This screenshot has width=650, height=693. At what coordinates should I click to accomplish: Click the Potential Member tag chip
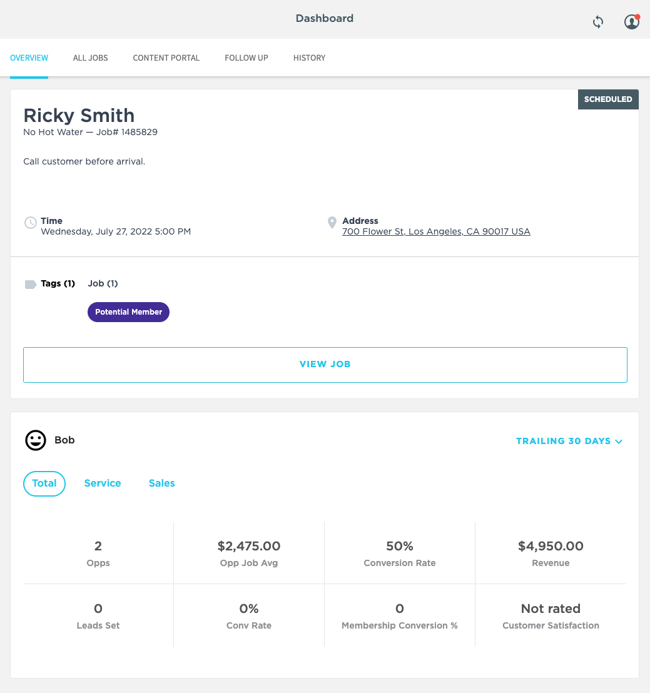128,311
